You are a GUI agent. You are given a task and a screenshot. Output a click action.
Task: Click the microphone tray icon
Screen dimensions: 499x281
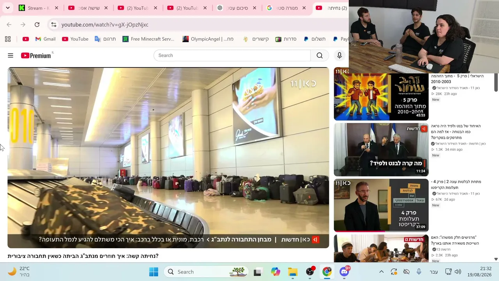[x=419, y=272]
